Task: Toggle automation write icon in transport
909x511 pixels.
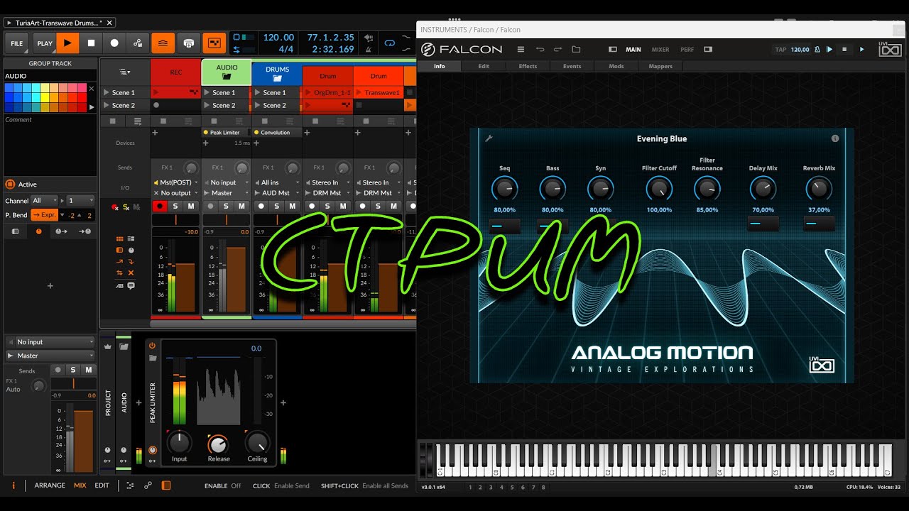Action: tap(138, 43)
